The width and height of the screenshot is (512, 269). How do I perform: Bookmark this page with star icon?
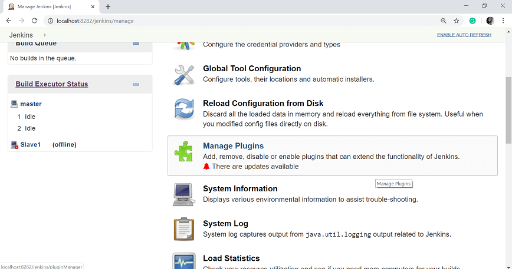pos(457,21)
